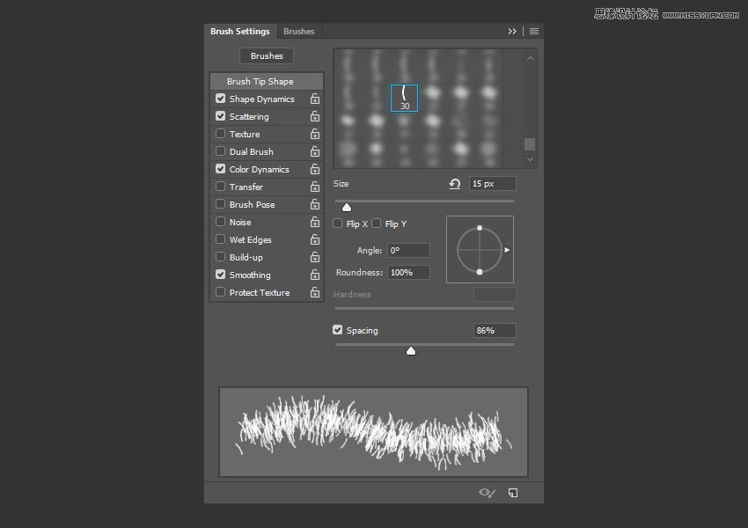Uncheck the Smoothing checkbox

point(220,275)
